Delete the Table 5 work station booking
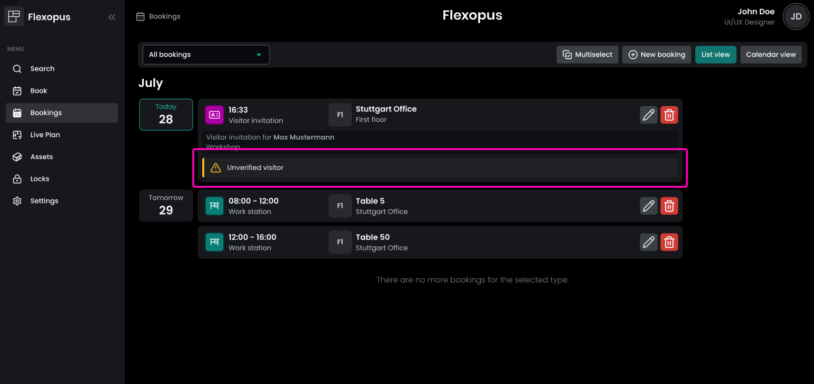Screen dimensions: 814x384 tap(669, 206)
